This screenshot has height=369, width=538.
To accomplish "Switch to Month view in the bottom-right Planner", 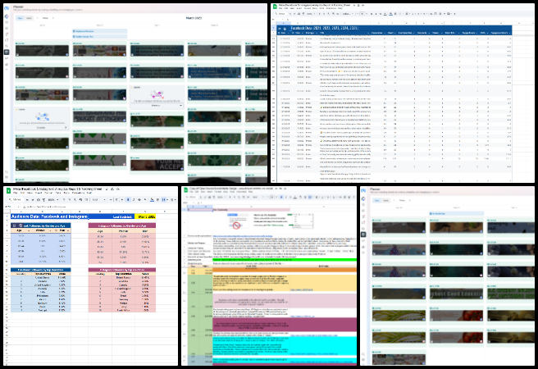I will [x=385, y=200].
